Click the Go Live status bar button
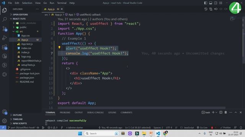The height and width of the screenshot is (137, 245). coord(202,127)
